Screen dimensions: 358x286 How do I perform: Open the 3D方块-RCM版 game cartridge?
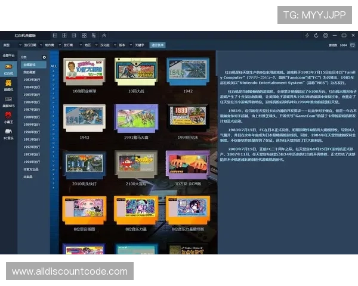click(x=188, y=164)
